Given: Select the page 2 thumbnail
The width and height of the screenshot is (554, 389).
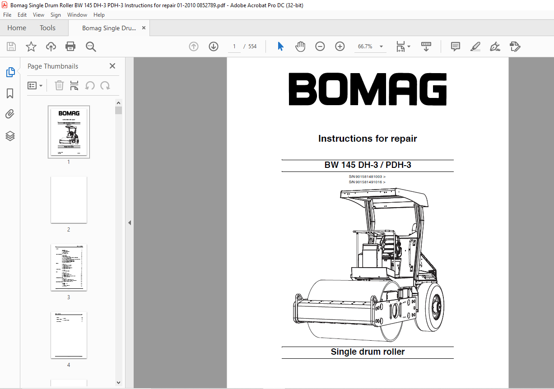Looking at the screenshot, I should point(69,199).
